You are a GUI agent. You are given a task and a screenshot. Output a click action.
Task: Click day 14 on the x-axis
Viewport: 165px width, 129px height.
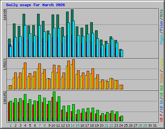(73, 125)
